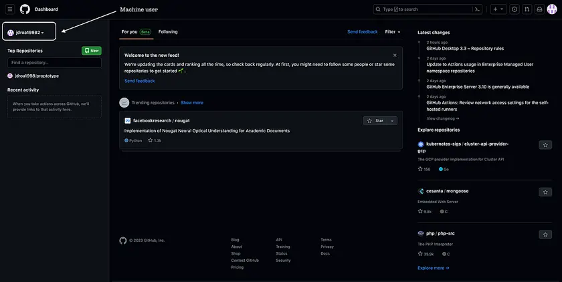Open the Shop footer link
The width and height of the screenshot is (562, 282).
click(x=236, y=253)
